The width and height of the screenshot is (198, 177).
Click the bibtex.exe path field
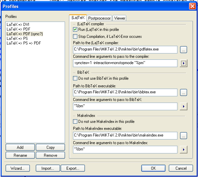125,92
